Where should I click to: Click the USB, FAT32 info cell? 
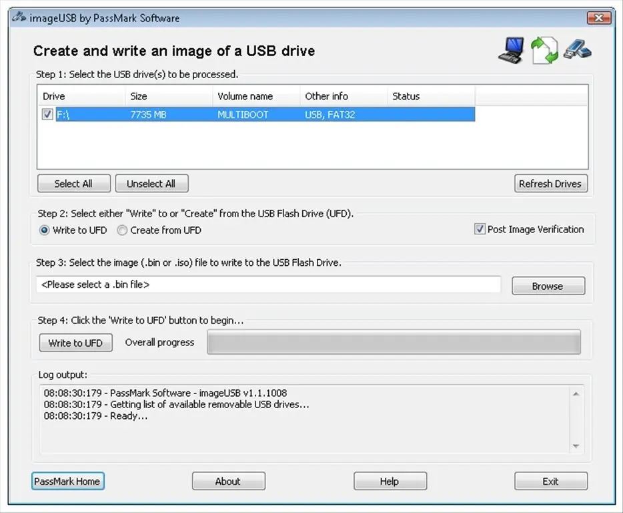pyautogui.click(x=330, y=115)
